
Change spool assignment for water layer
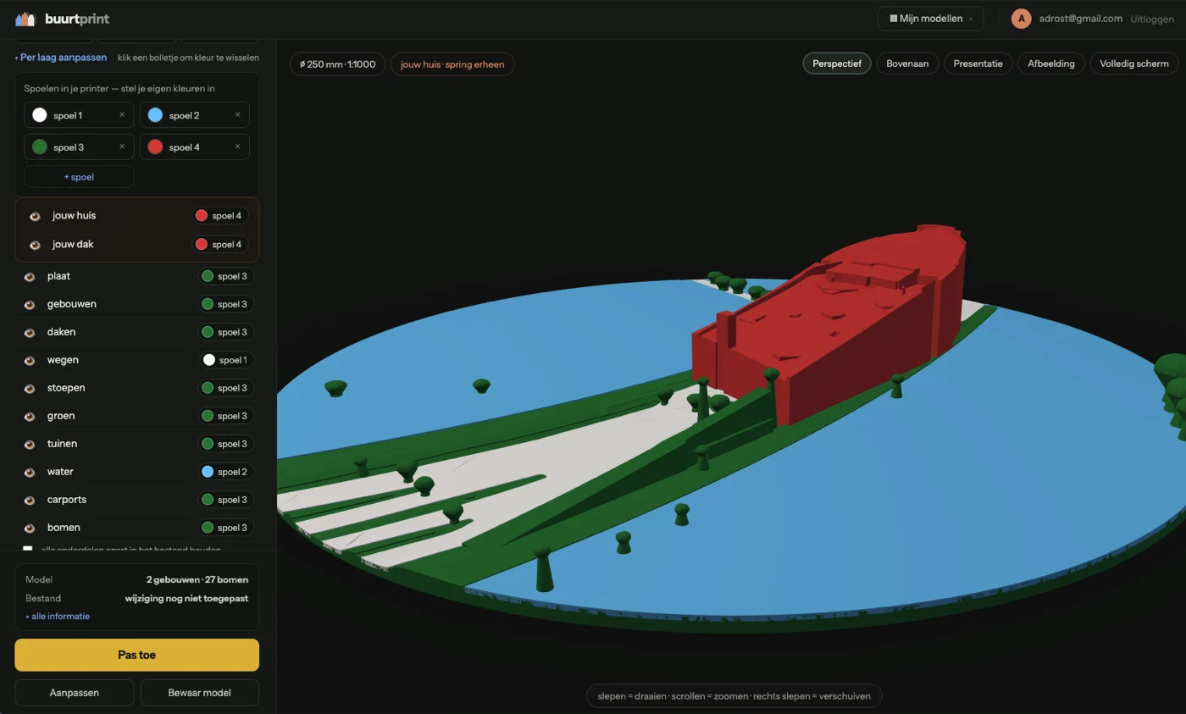click(226, 472)
